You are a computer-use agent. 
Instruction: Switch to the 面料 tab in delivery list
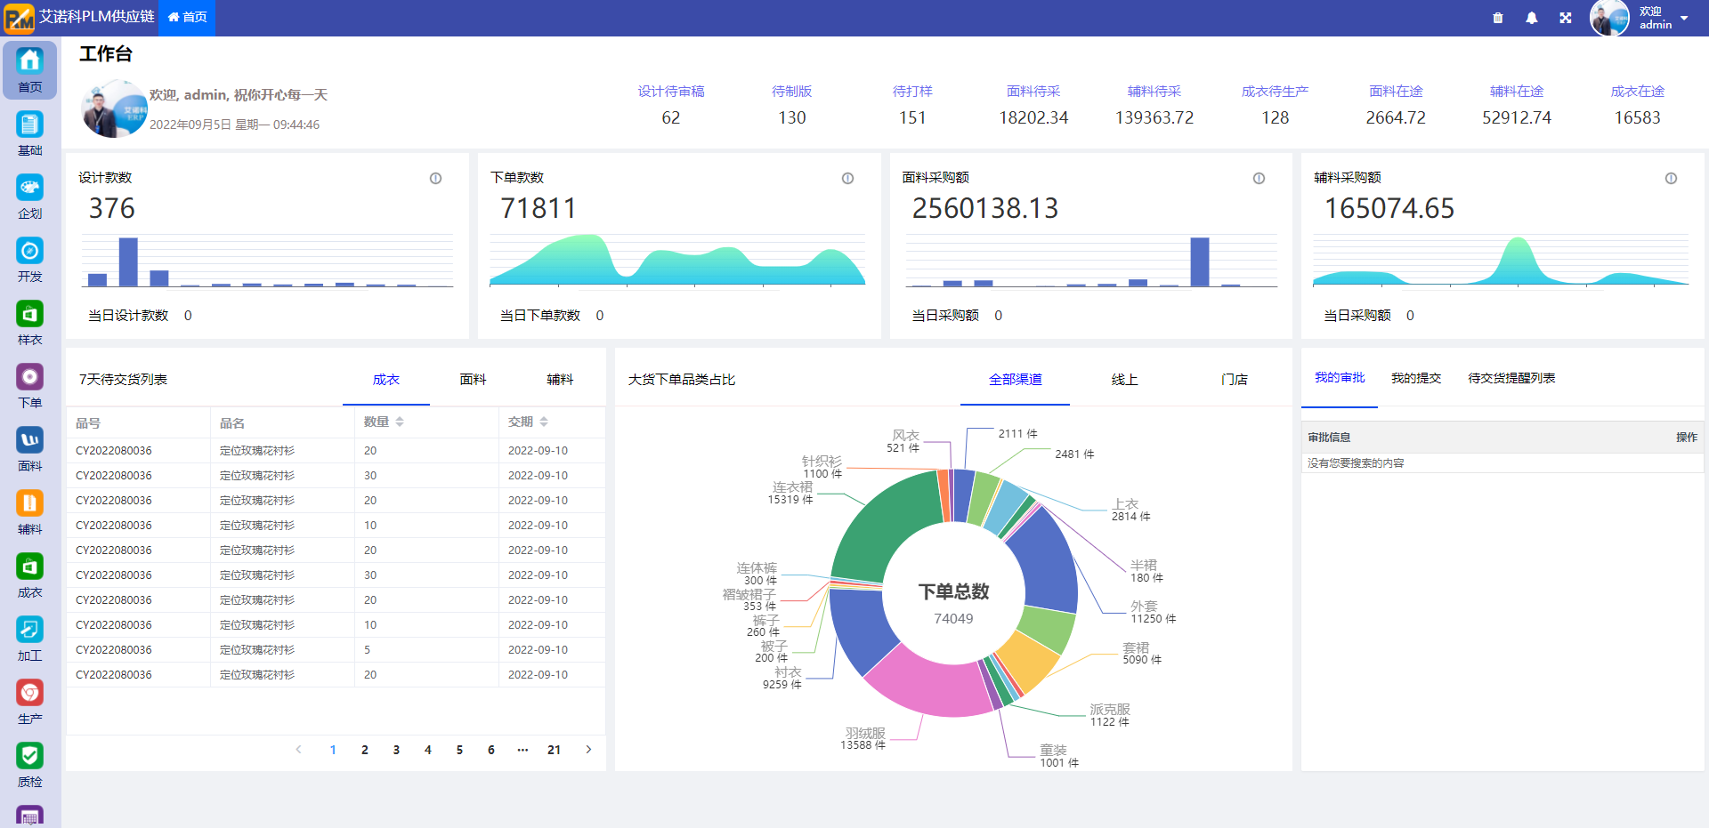[473, 380]
